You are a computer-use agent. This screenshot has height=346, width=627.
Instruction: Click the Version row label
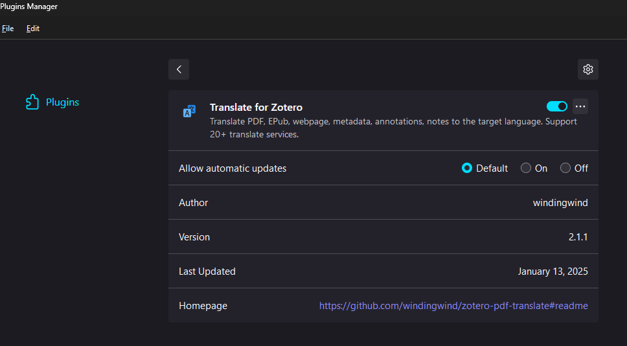[x=194, y=236]
